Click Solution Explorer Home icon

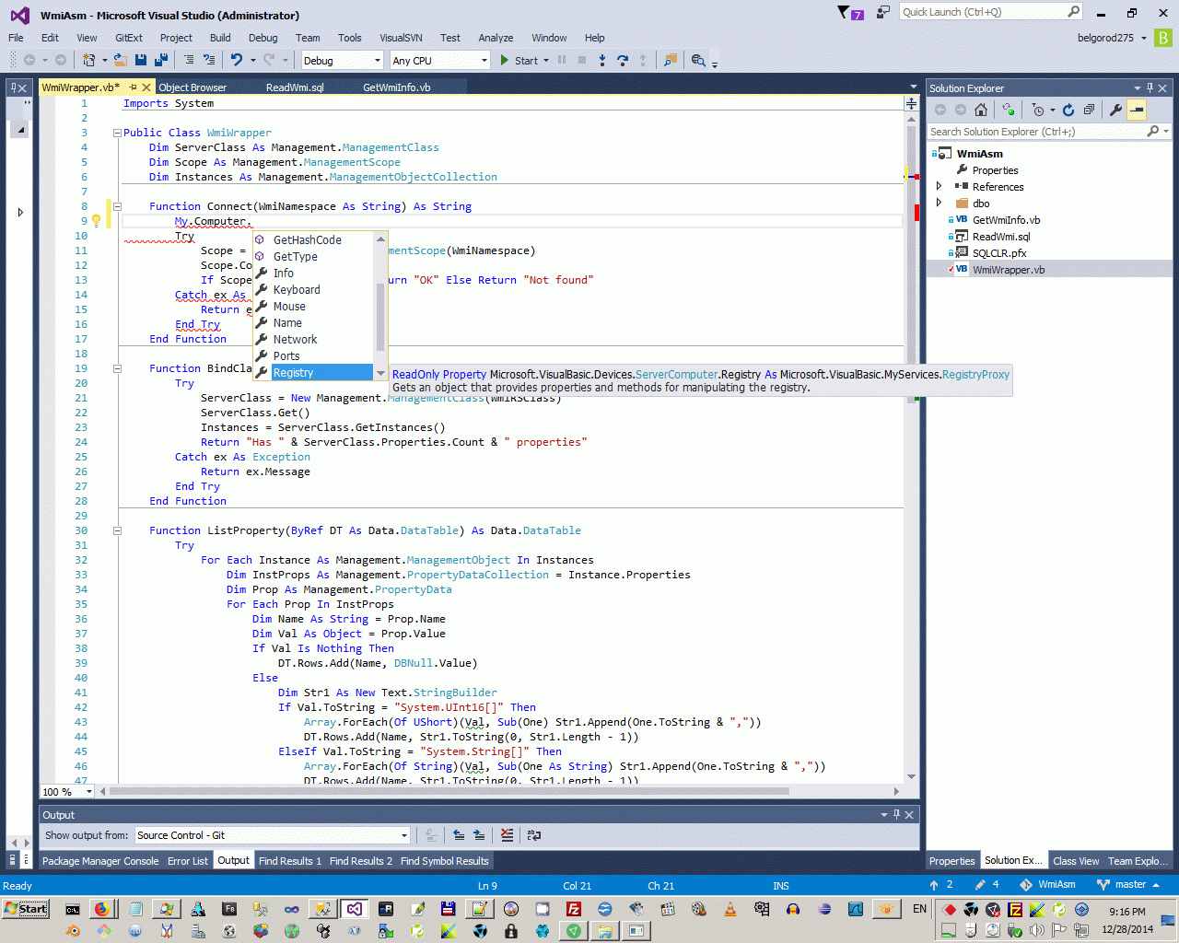tap(981, 110)
